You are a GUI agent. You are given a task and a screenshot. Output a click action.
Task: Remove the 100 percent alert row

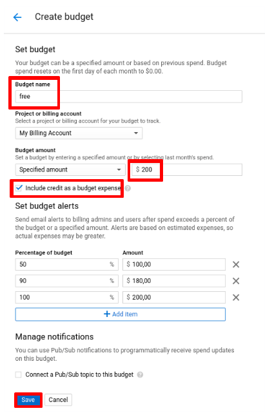(x=236, y=298)
